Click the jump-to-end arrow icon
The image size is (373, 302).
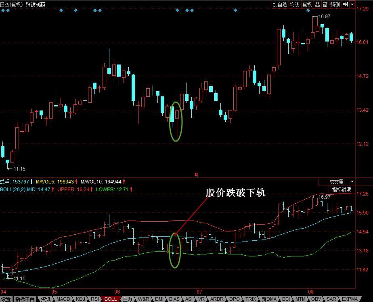tap(346, 4)
